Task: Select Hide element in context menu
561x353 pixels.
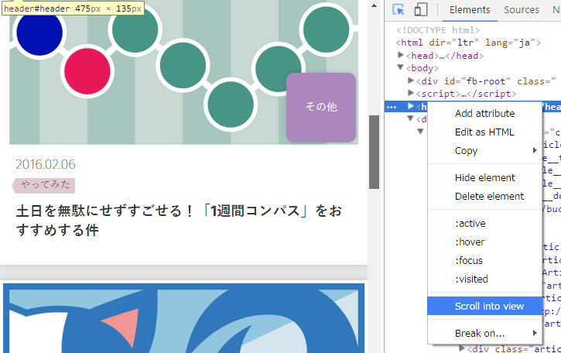Action: [x=485, y=178]
